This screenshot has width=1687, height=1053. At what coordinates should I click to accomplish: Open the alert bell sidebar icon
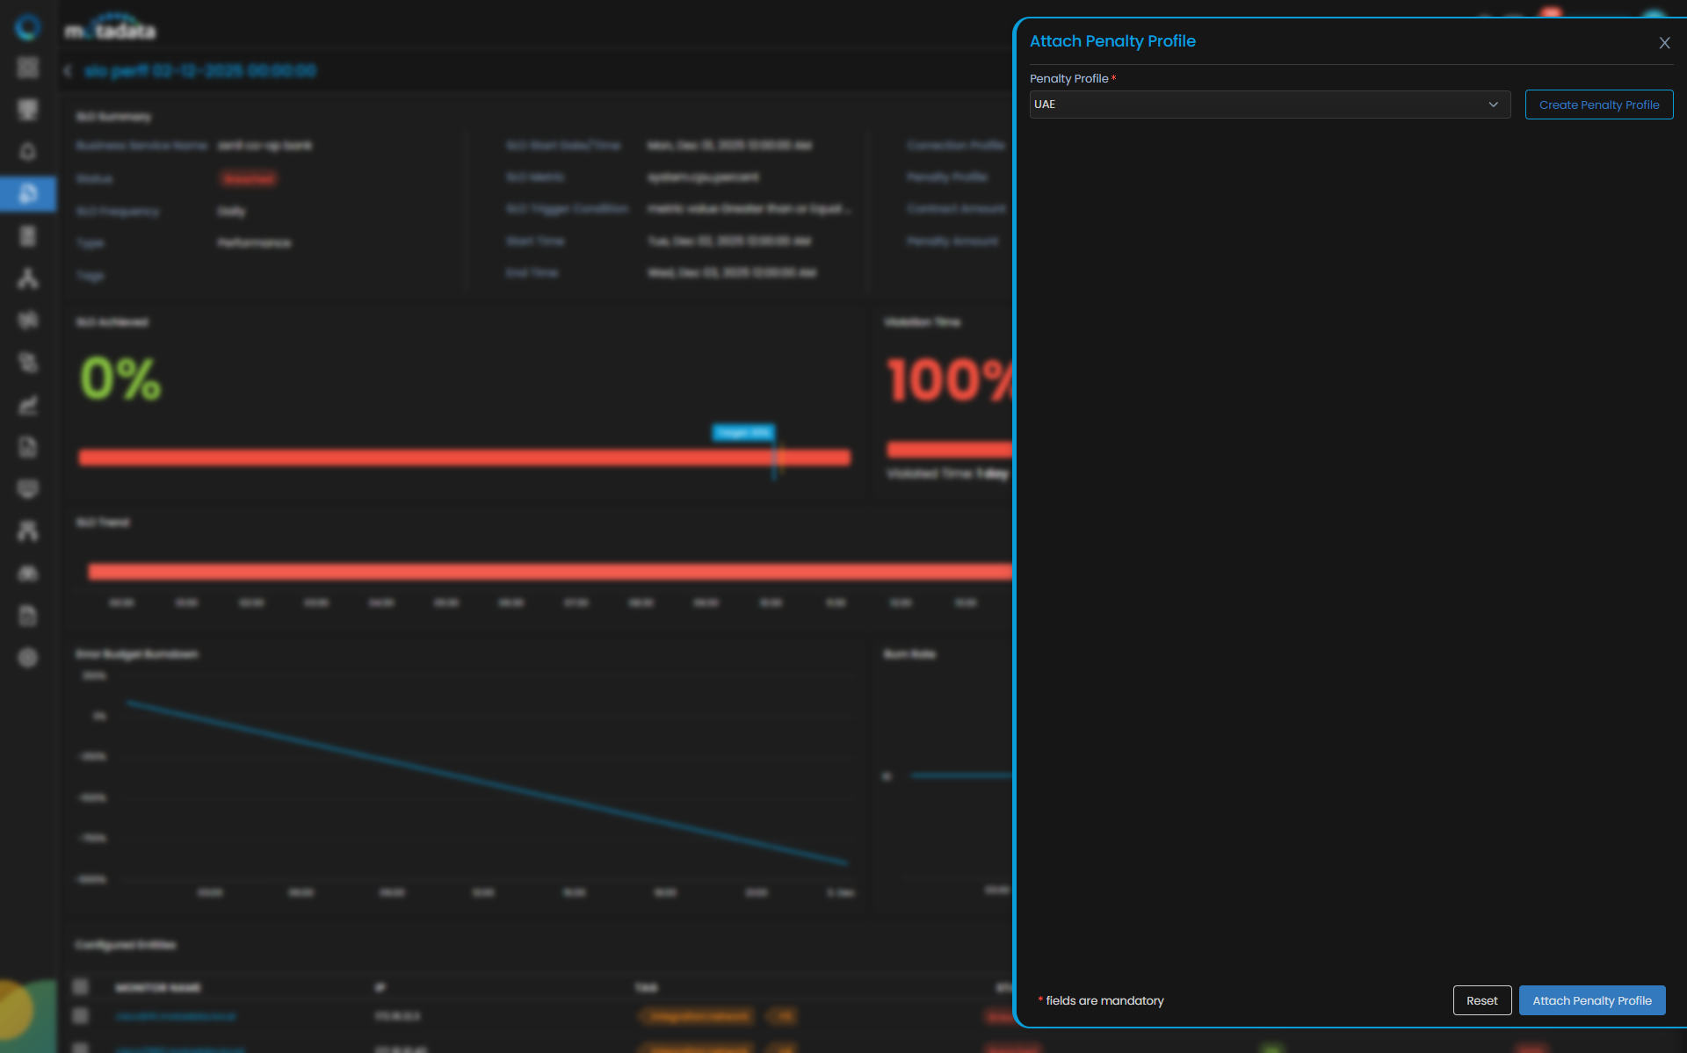point(28,152)
